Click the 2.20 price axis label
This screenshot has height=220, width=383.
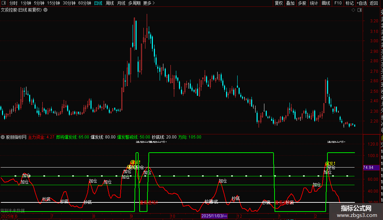tap(374, 121)
